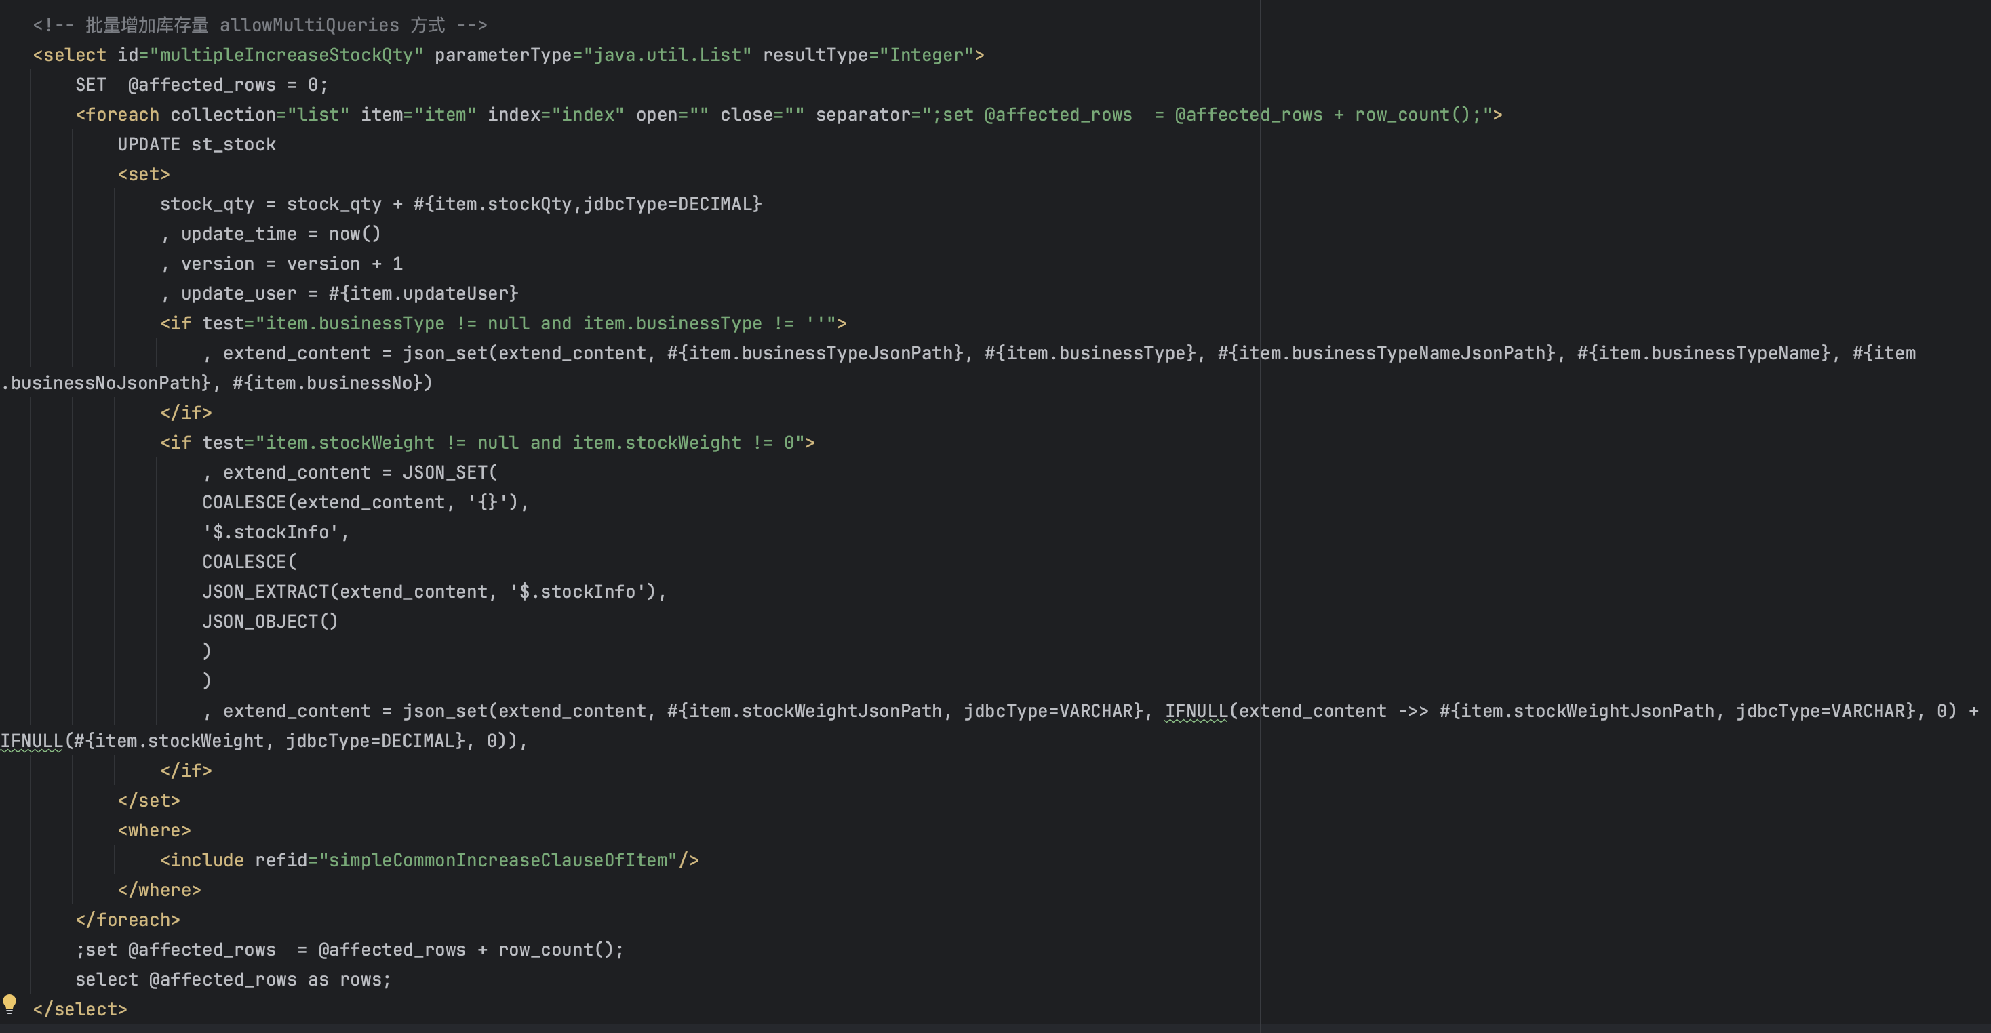Click the opening <select tag name
The height and width of the screenshot is (1033, 1991).
coord(70,55)
